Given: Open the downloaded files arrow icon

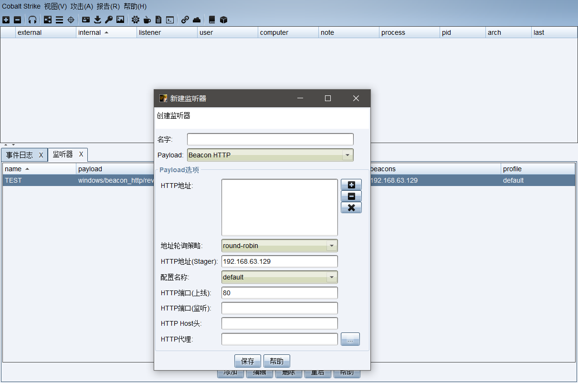Looking at the screenshot, I should (98, 20).
